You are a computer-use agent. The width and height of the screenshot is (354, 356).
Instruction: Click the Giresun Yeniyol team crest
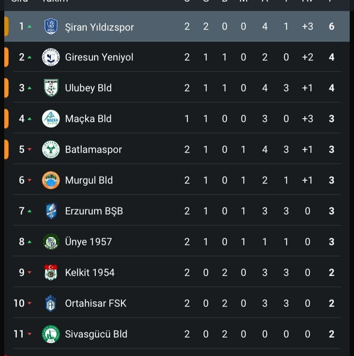click(x=51, y=57)
